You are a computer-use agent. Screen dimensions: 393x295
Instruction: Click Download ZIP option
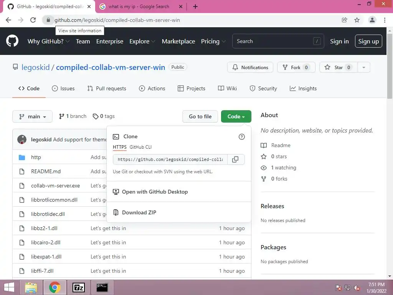click(x=139, y=212)
